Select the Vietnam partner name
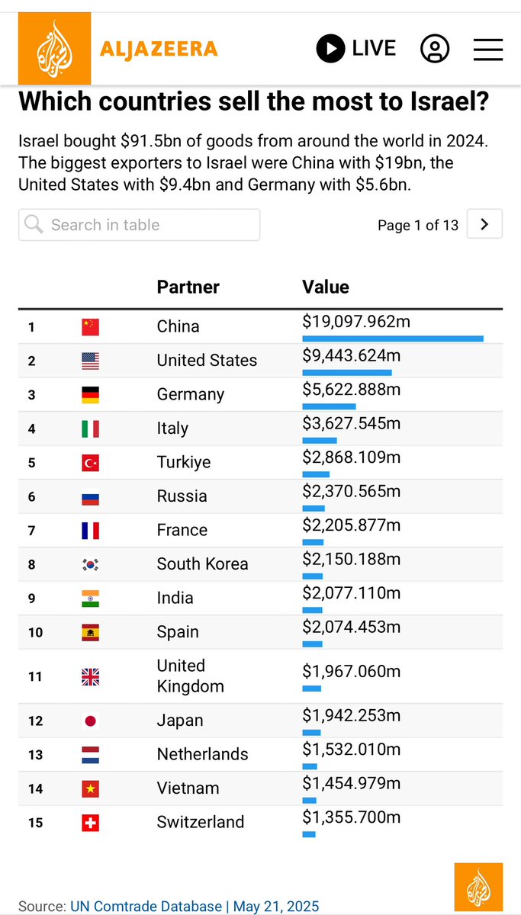Viewport: 521px width, 915px height. point(187,788)
